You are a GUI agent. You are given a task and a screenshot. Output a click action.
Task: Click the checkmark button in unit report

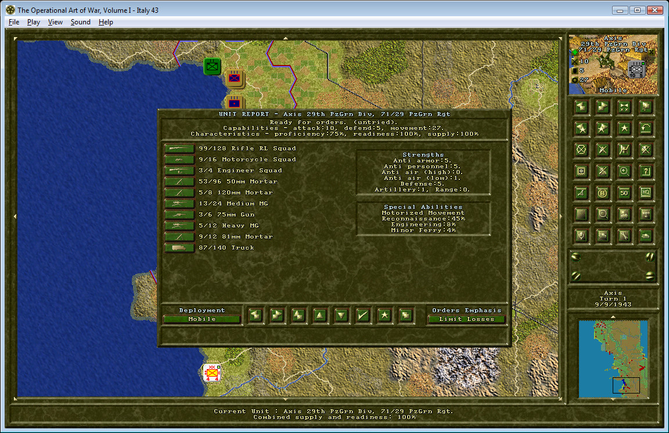[362, 315]
